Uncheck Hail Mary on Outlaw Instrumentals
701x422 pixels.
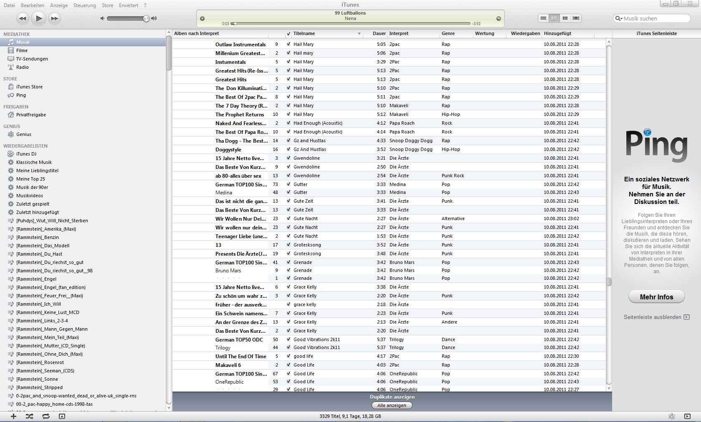click(288, 44)
